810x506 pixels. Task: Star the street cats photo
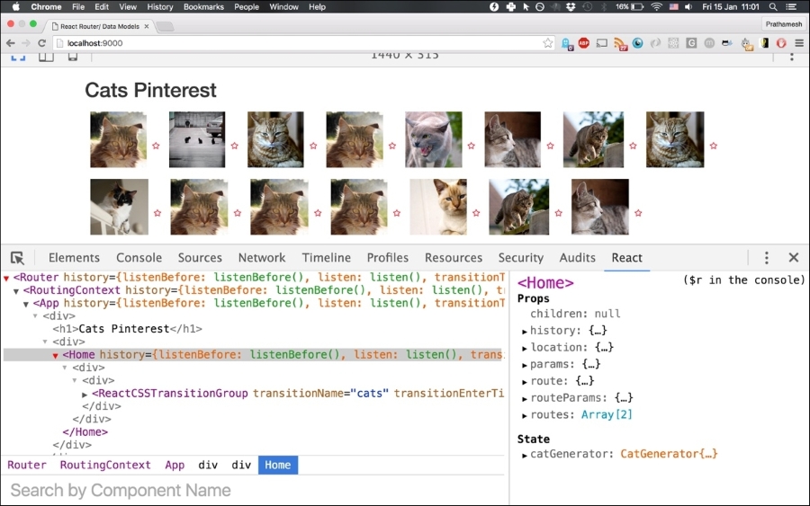coord(235,146)
